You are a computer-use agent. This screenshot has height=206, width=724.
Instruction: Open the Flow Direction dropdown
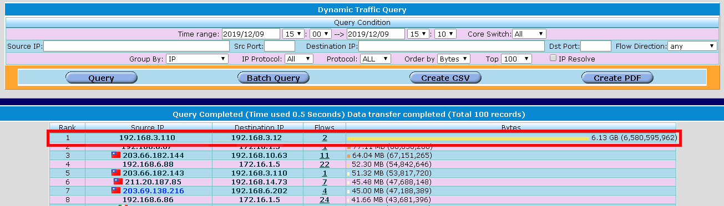coord(693,46)
